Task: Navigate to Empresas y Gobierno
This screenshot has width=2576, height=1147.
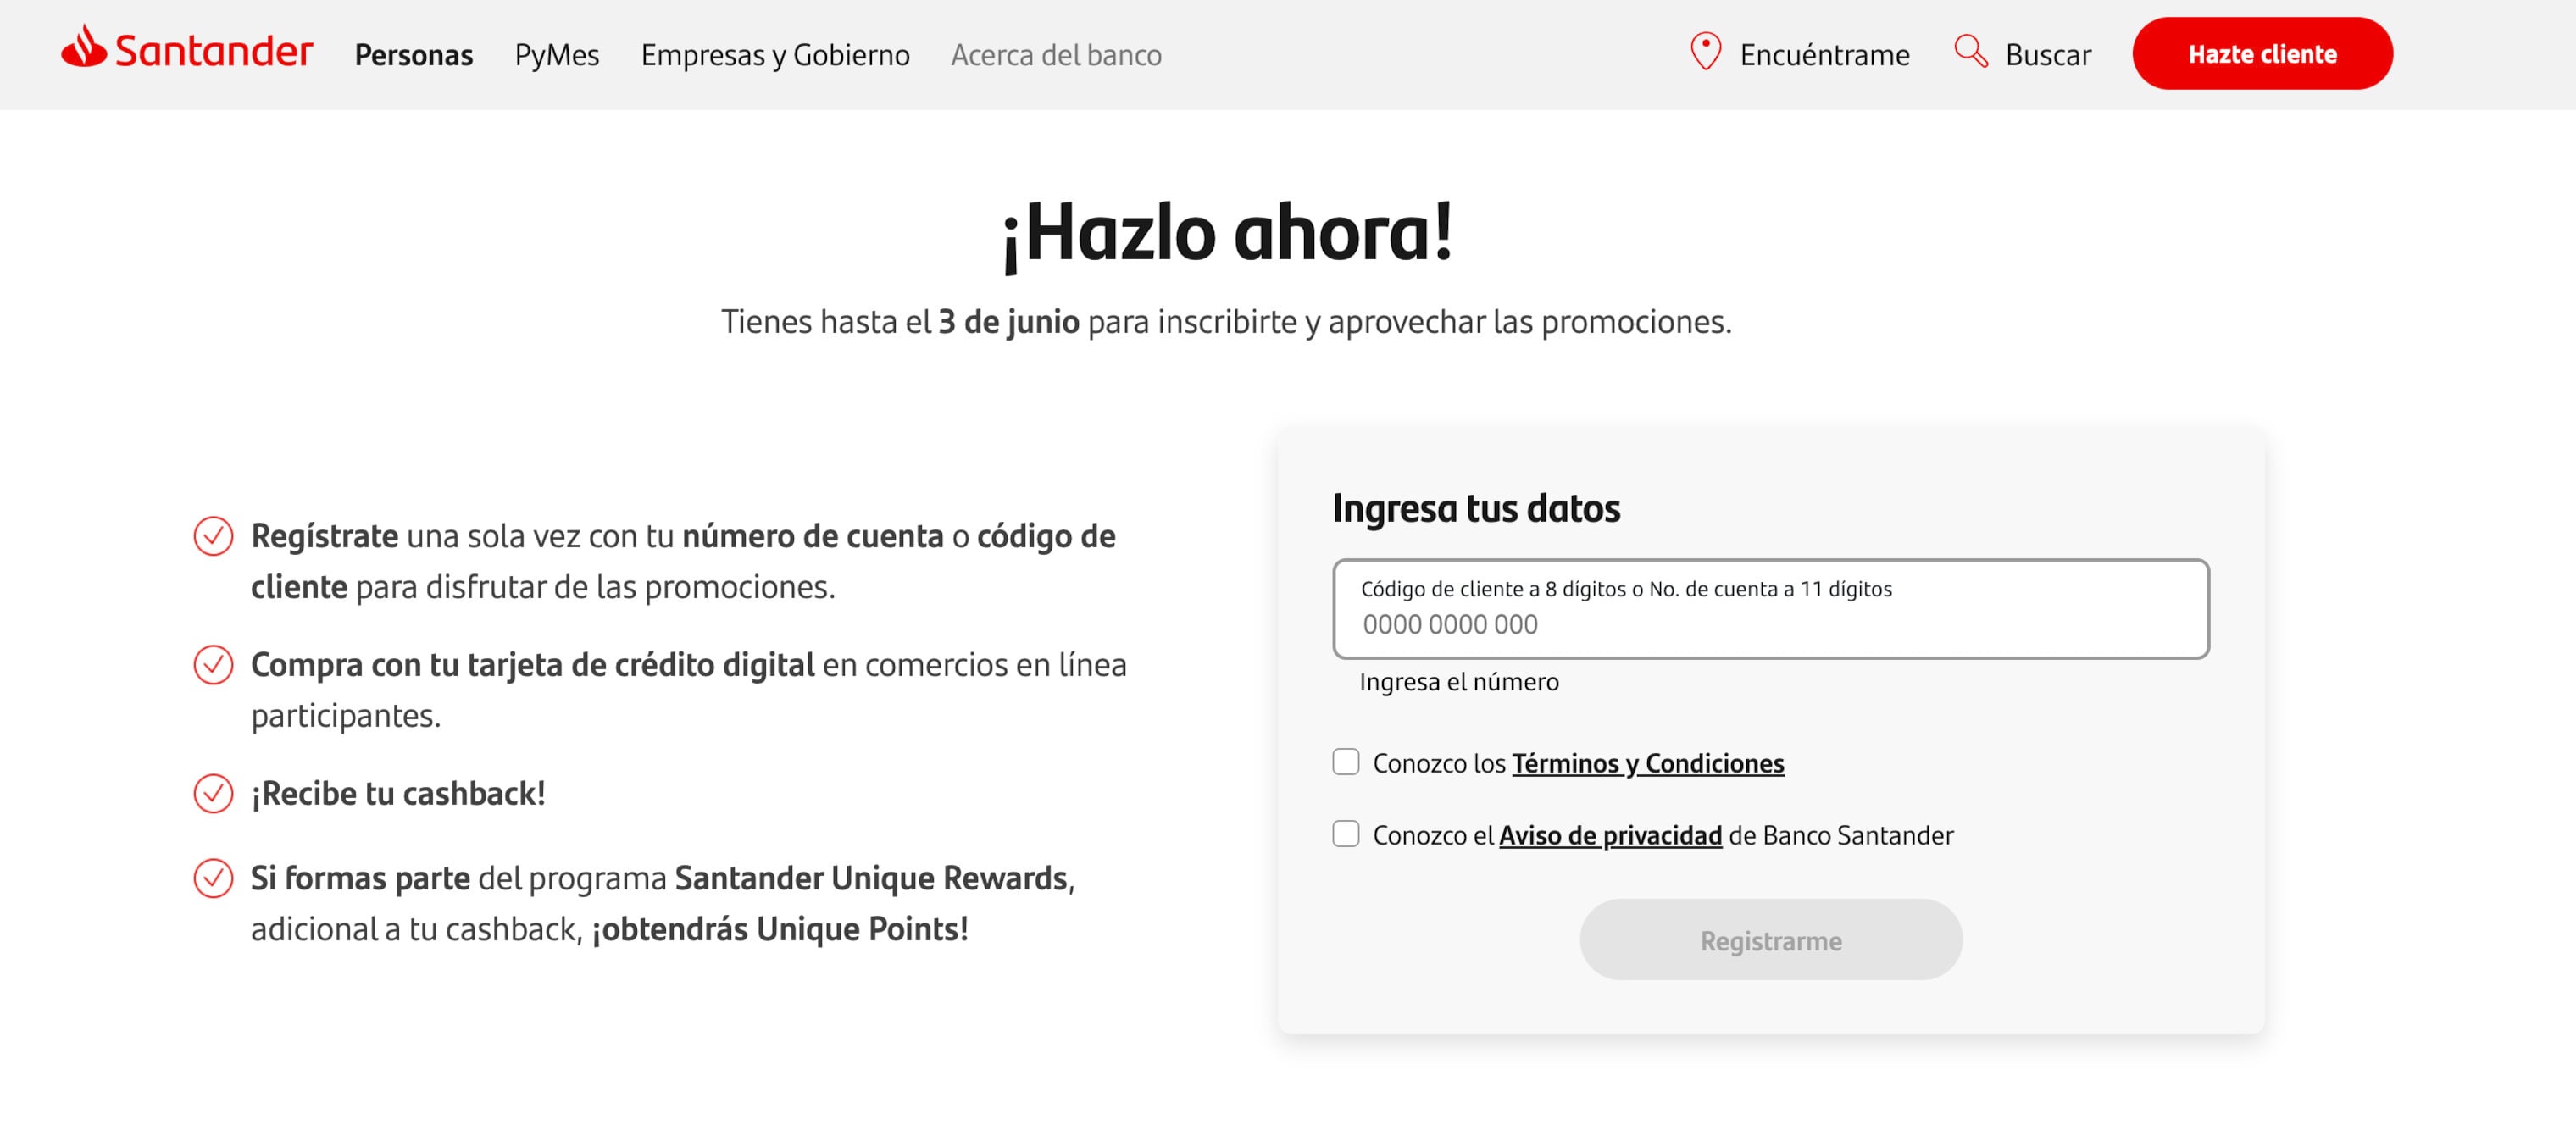Action: [x=776, y=55]
